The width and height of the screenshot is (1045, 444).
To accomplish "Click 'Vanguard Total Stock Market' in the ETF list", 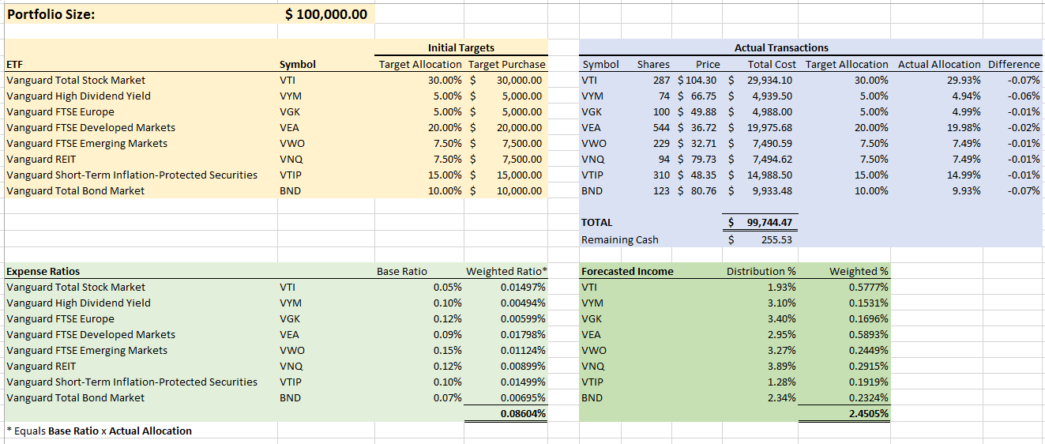I will tap(76, 80).
